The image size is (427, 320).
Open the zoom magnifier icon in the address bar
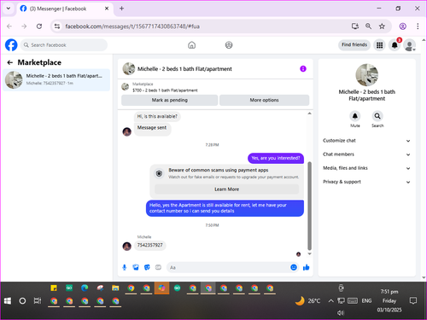pos(368,26)
